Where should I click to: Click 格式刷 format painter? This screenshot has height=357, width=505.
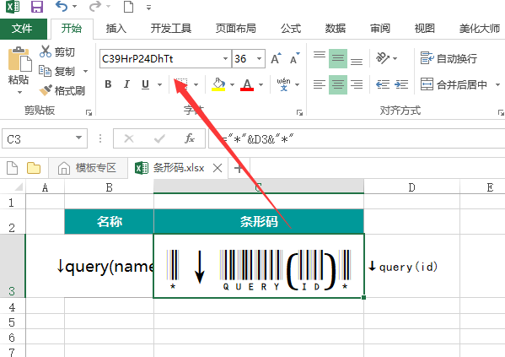pyautogui.click(x=62, y=90)
